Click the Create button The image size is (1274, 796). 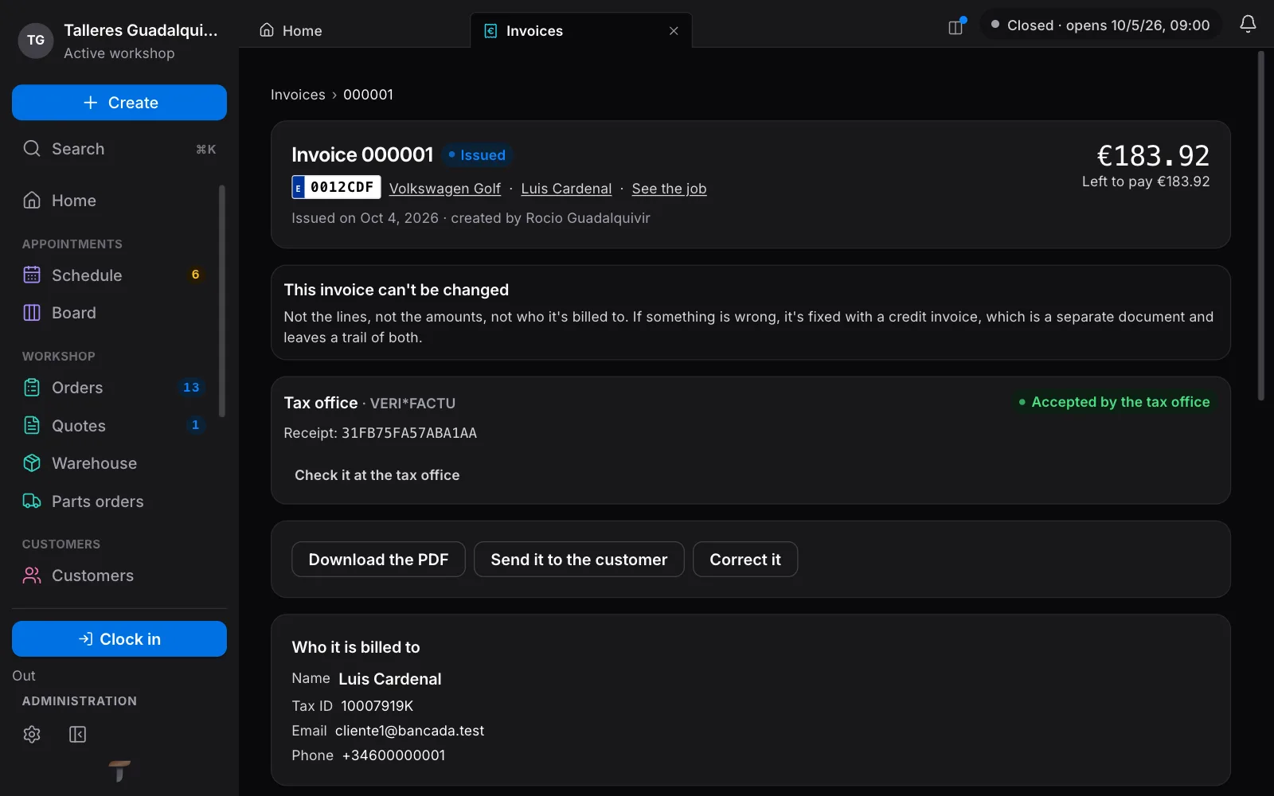119,103
